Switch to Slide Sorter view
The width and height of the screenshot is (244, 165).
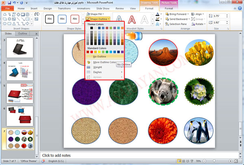(184, 161)
